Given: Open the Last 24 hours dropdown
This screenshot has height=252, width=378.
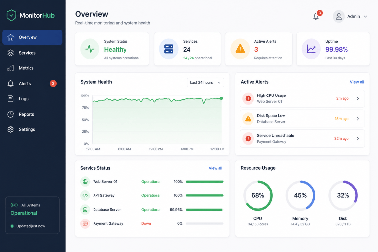Looking at the screenshot, I should [x=205, y=83].
